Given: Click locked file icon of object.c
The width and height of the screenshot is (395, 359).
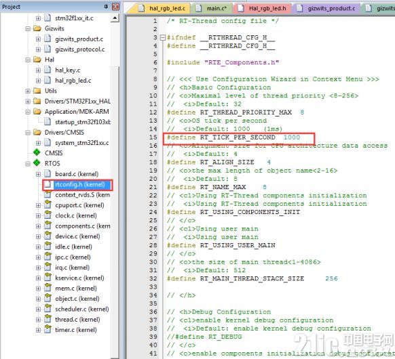Looking at the screenshot, I should click(48, 298).
